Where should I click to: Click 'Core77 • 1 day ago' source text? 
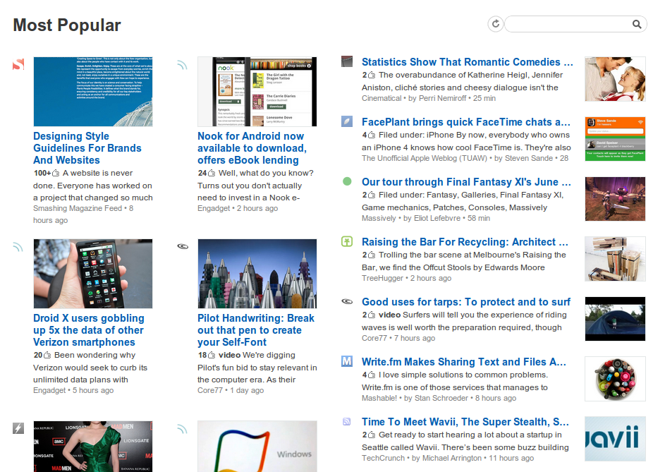(x=231, y=390)
